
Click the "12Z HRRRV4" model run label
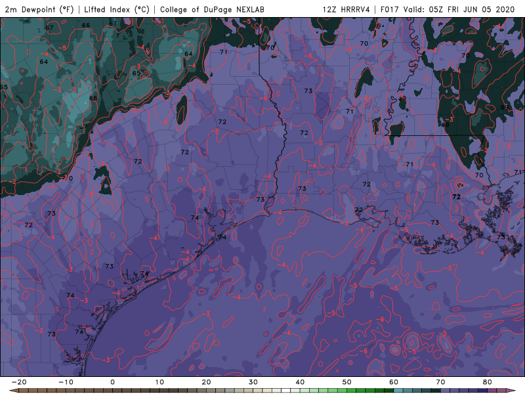(x=346, y=9)
